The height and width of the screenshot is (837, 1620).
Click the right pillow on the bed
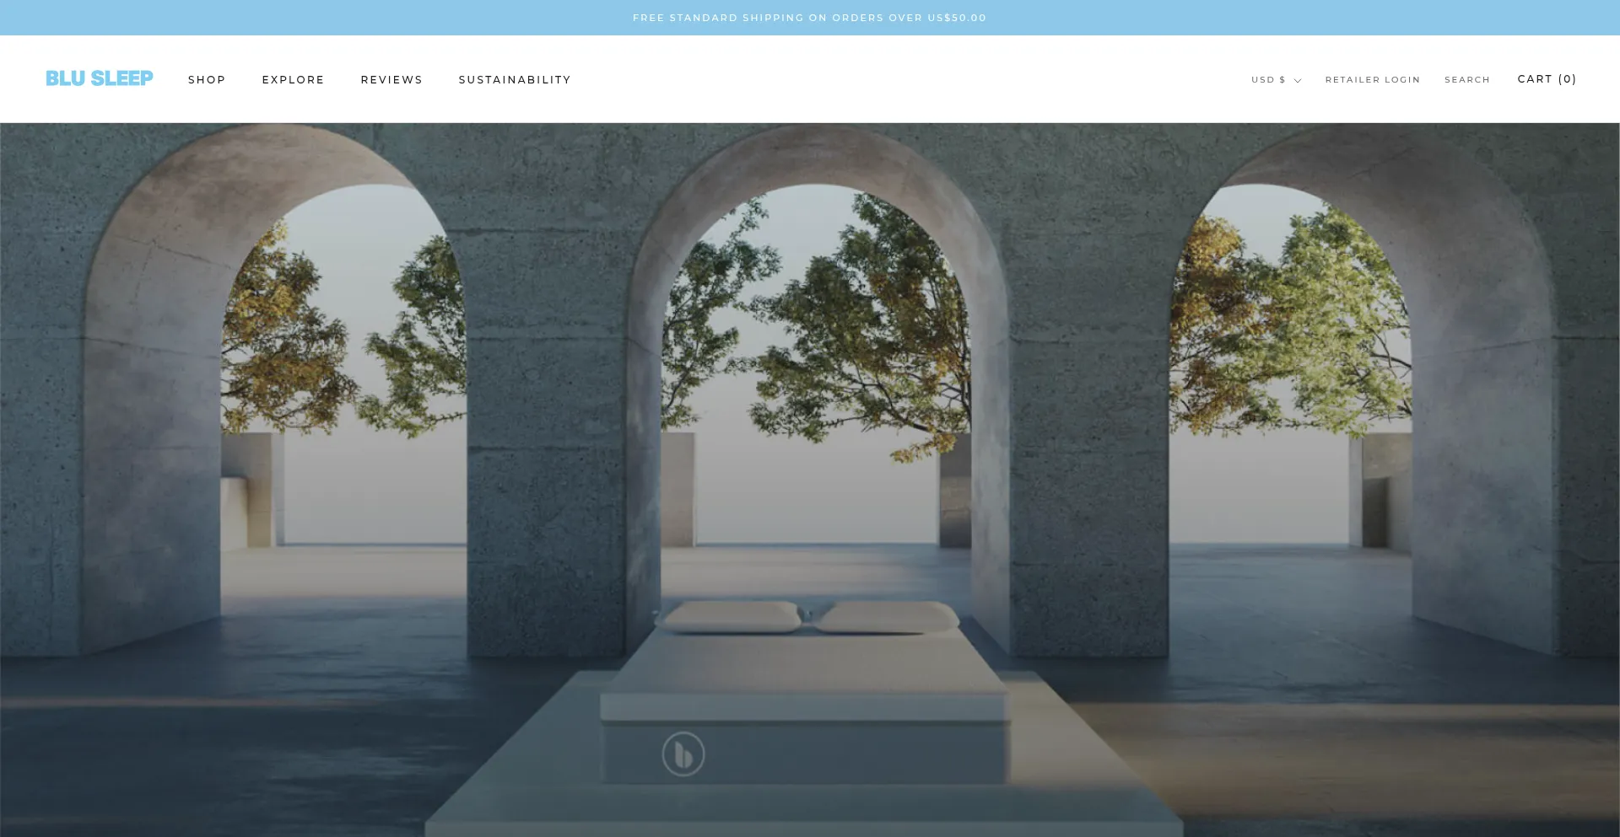pyautogui.click(x=886, y=618)
